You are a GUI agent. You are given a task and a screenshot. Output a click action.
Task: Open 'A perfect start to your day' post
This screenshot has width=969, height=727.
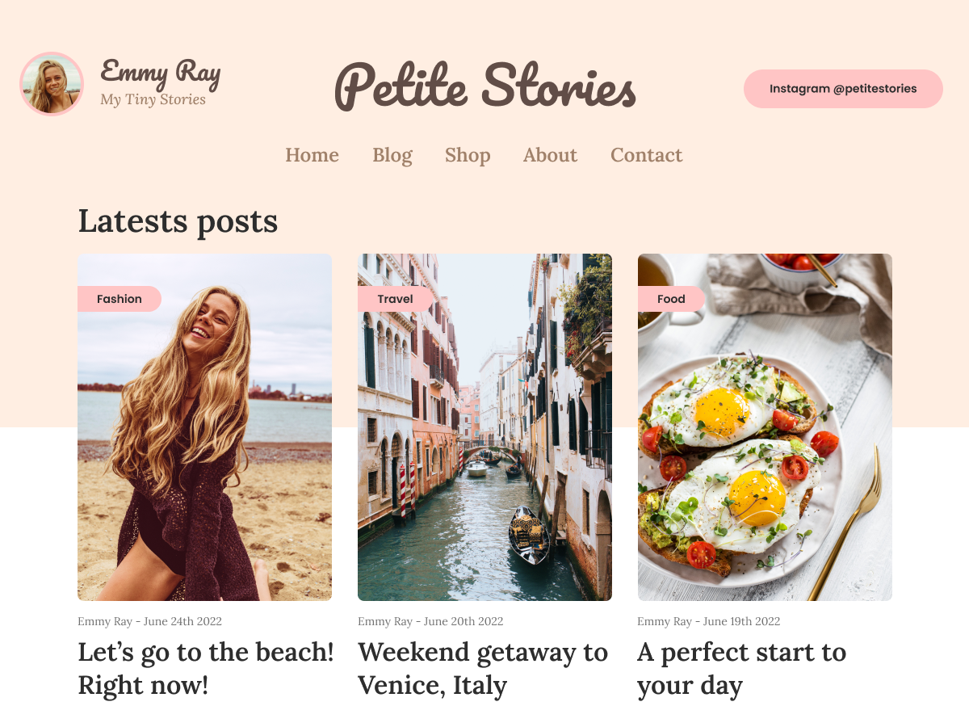[741, 668]
